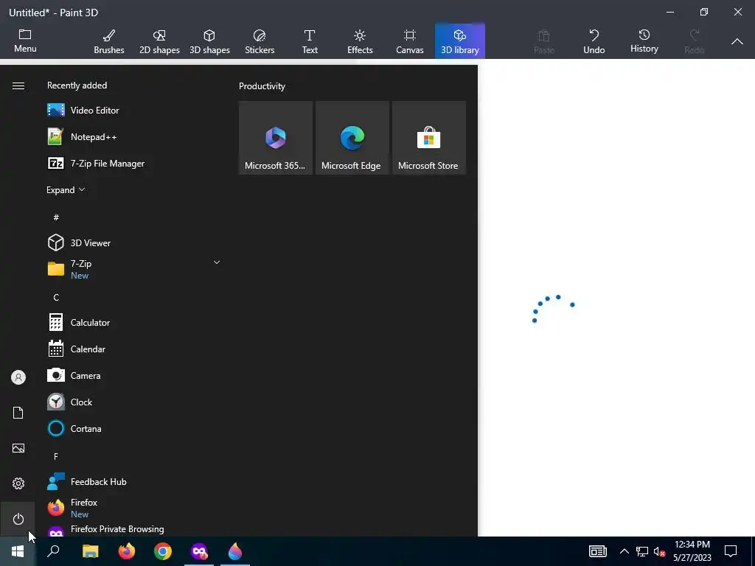Select the Brushes tool
The width and height of the screenshot is (755, 566).
coord(109,41)
